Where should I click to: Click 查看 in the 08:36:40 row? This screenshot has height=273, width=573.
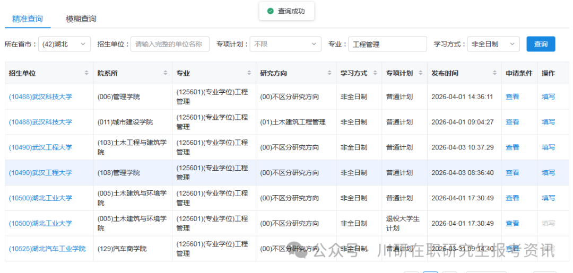click(x=513, y=173)
